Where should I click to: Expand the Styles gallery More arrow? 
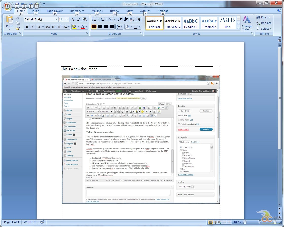coord(239,28)
